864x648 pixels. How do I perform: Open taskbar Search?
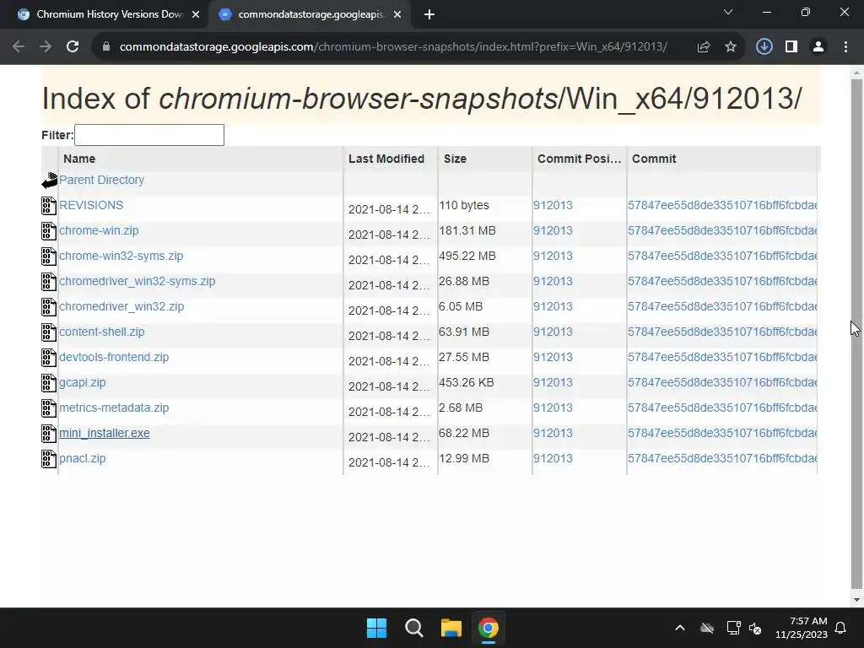click(413, 628)
